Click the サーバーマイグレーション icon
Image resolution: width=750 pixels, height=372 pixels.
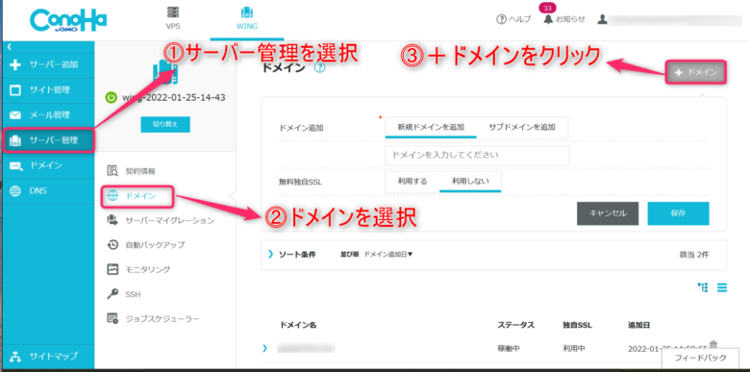pos(112,220)
